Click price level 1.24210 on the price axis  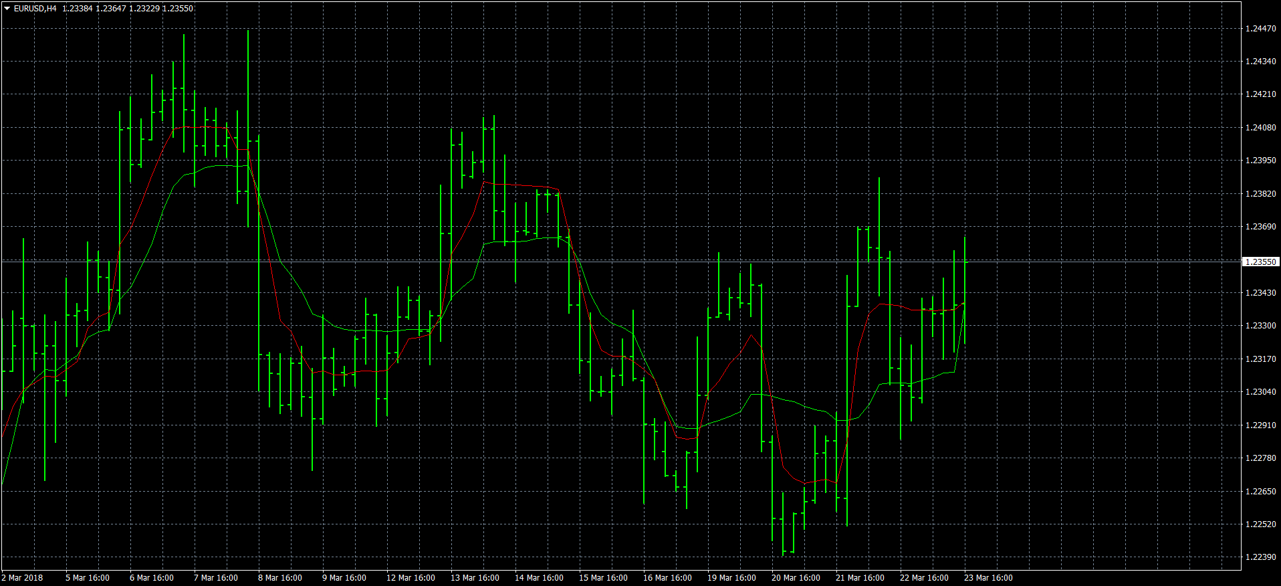(1260, 94)
